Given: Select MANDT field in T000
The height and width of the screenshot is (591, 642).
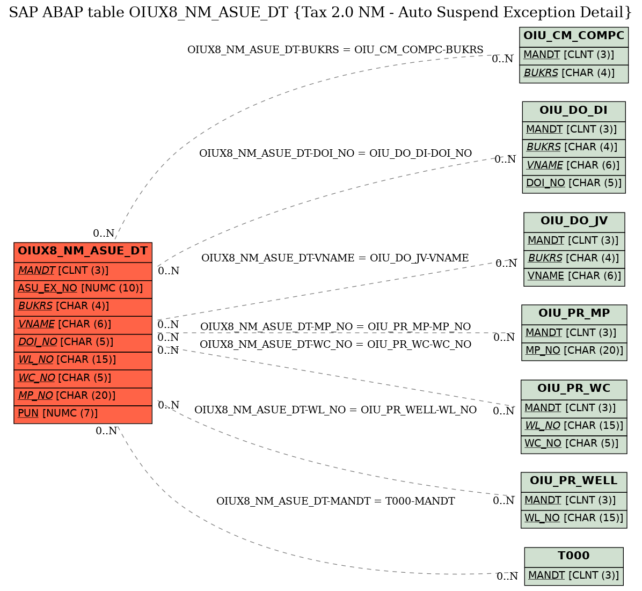Looking at the screenshot, I should [574, 577].
